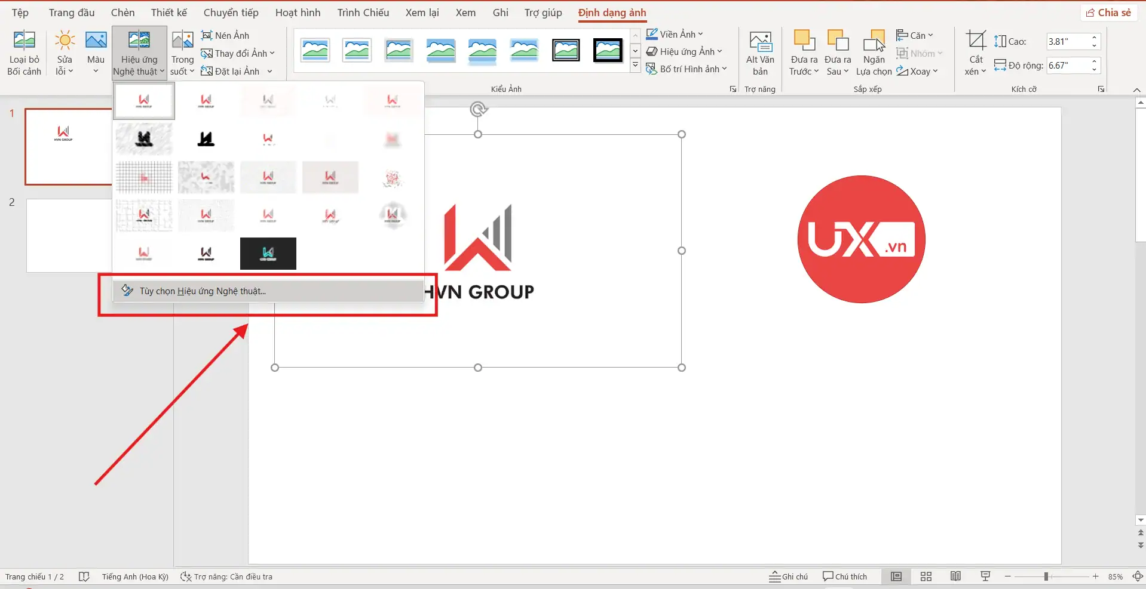Select slide 1 thumbnail
The height and width of the screenshot is (589, 1146).
pos(69,147)
